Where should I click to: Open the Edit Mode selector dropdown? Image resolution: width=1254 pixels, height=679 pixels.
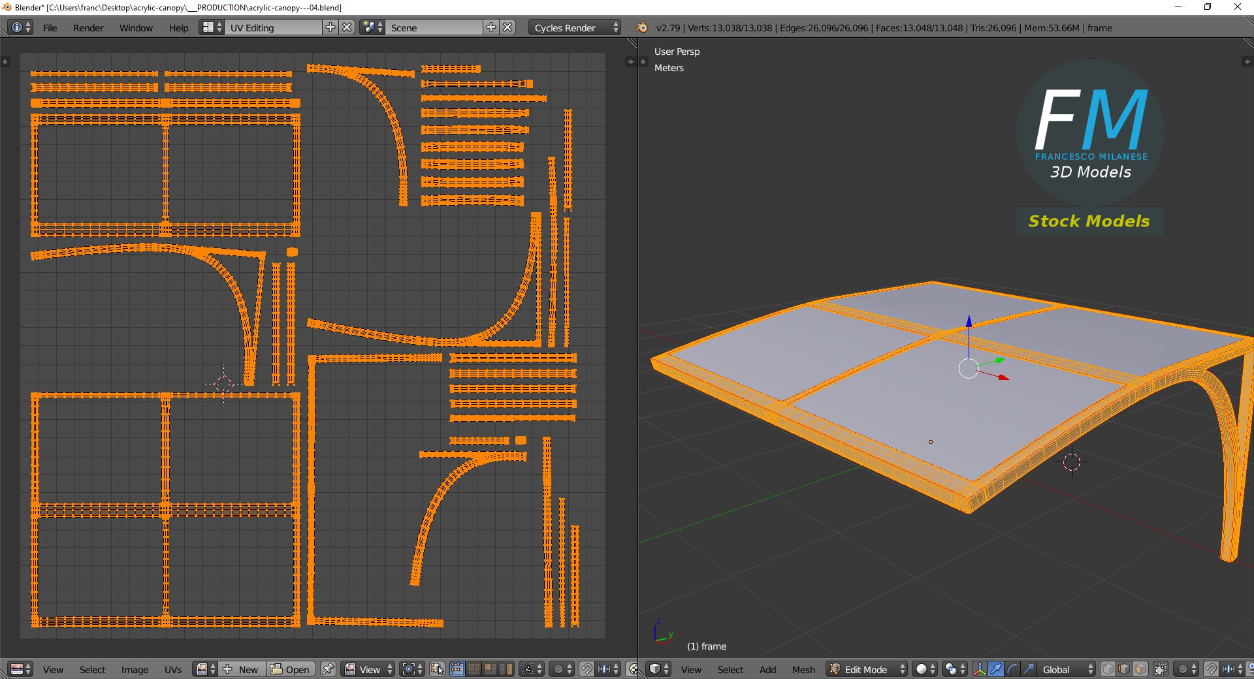[x=867, y=669]
